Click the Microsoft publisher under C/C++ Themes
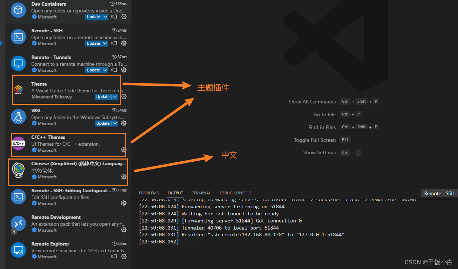Viewport: 458px width, 269px height. click(47, 150)
